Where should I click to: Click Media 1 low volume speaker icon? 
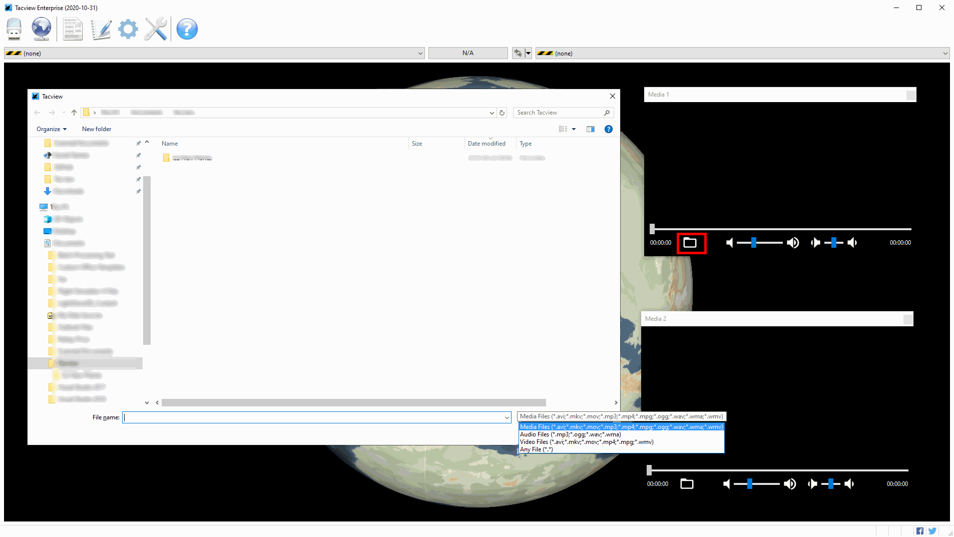(x=730, y=243)
